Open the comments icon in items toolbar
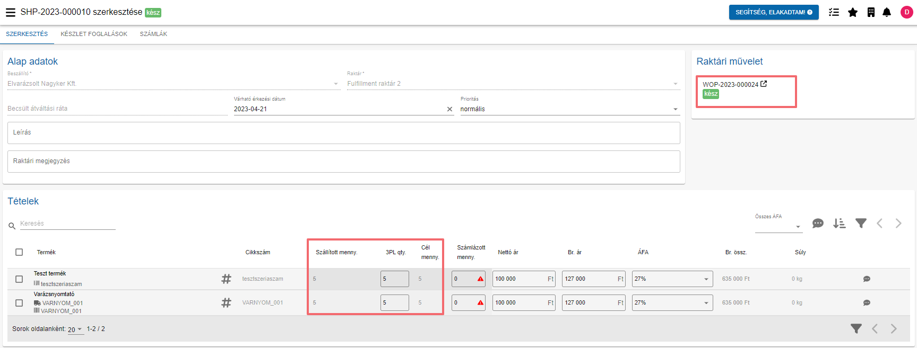 [x=818, y=224]
